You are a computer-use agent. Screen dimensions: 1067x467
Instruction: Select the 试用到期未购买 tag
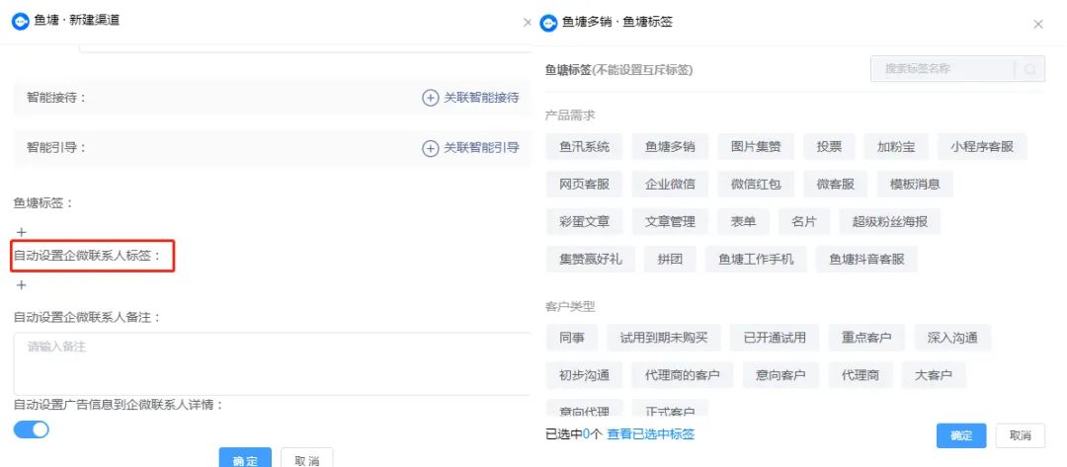point(664,337)
